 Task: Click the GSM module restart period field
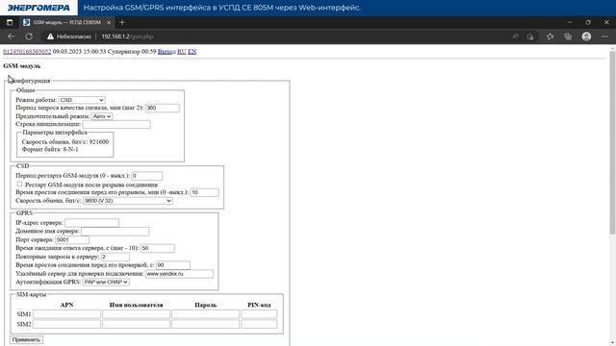pos(147,176)
